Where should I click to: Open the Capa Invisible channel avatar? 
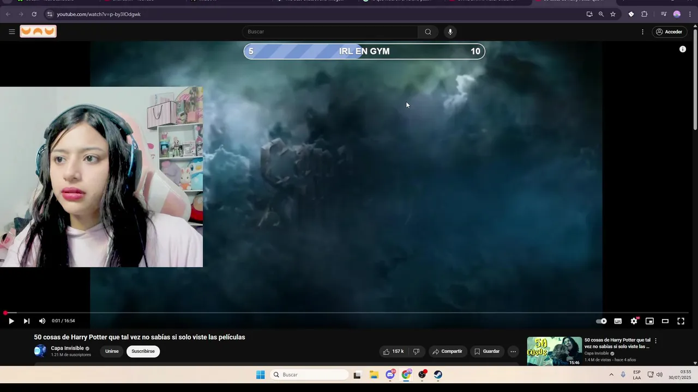(x=40, y=351)
